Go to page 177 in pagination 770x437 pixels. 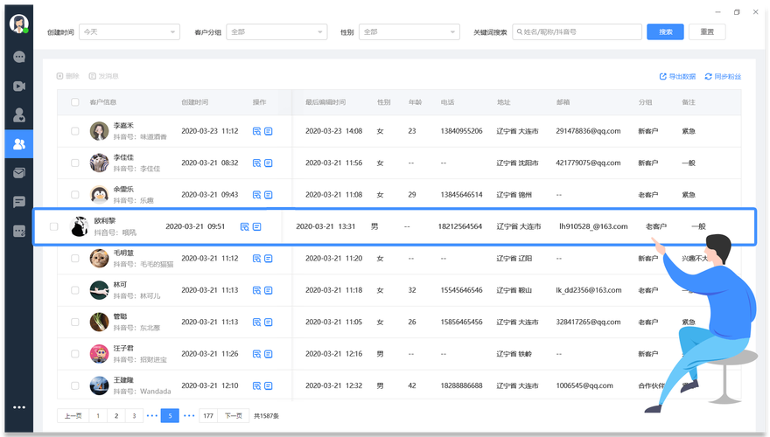pyautogui.click(x=208, y=416)
